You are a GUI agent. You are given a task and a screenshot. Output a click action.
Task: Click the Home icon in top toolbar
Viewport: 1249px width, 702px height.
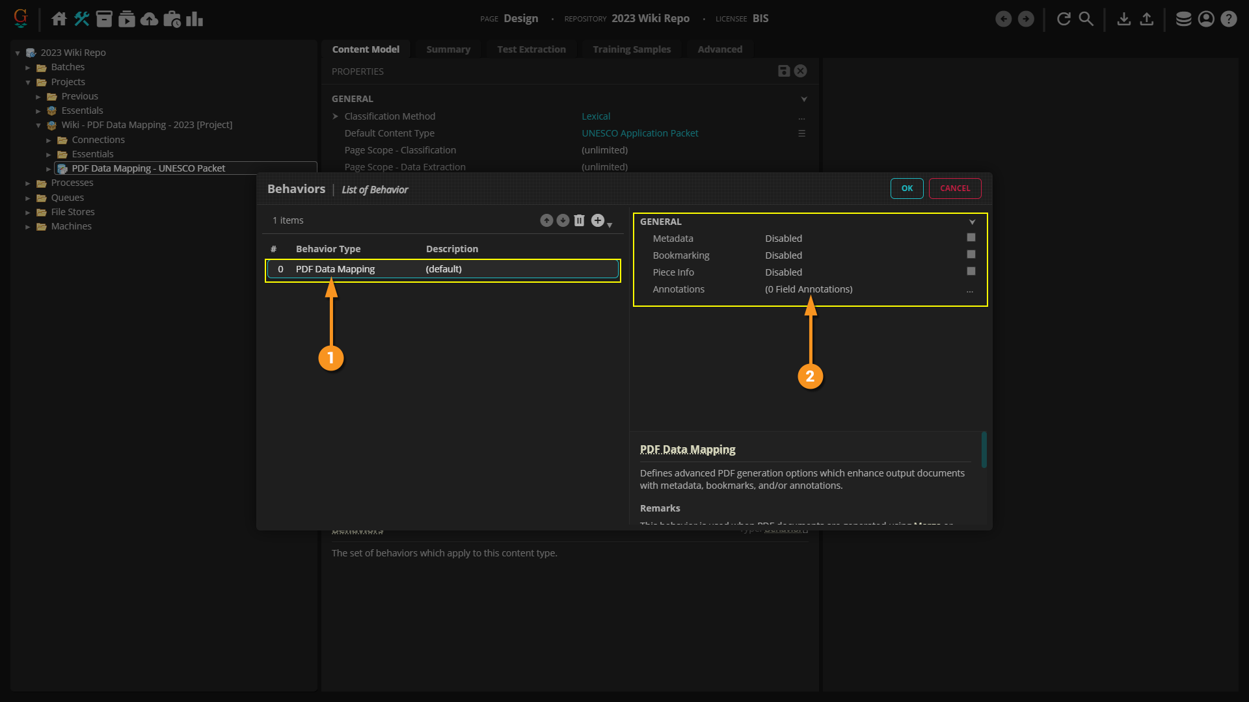tap(59, 19)
